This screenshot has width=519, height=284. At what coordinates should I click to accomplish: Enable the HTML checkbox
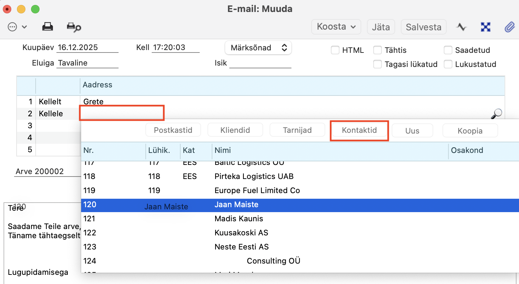tap(335, 50)
